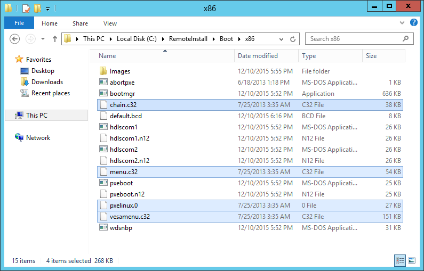Expand the address bar history dropdown
The height and width of the screenshot is (271, 424).
pos(281,39)
